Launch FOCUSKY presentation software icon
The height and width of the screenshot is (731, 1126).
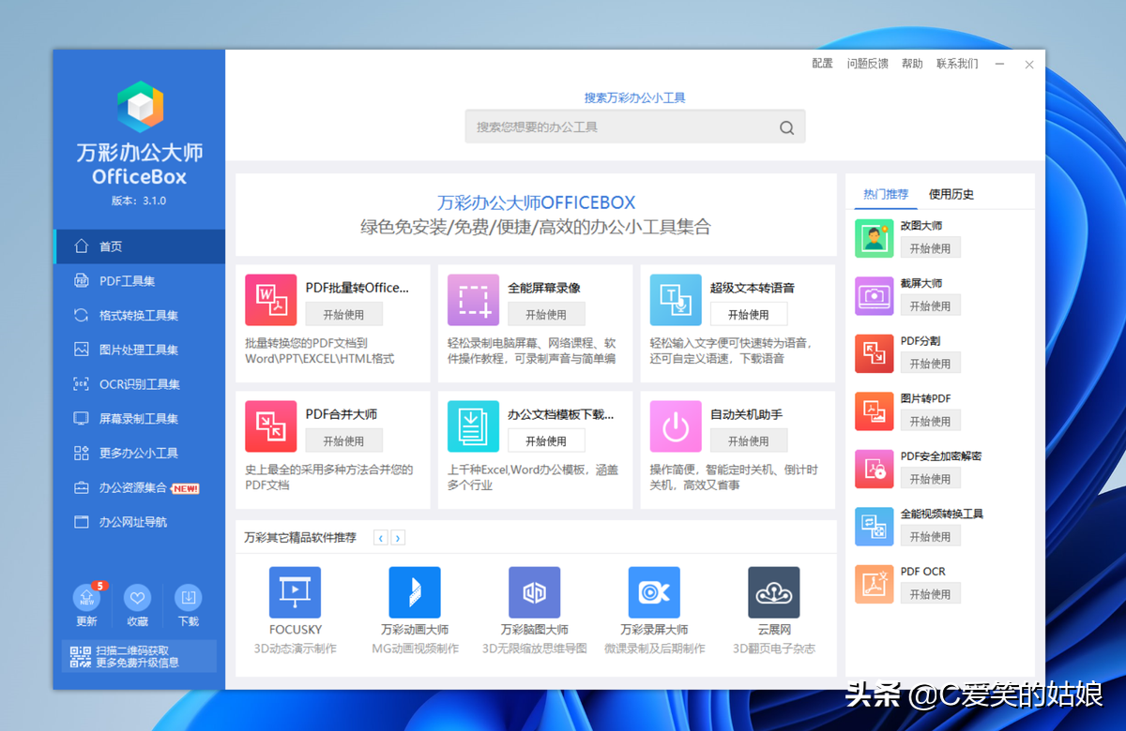296,592
